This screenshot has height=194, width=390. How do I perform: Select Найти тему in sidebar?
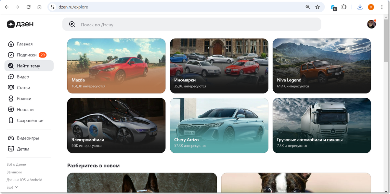[x=29, y=66]
